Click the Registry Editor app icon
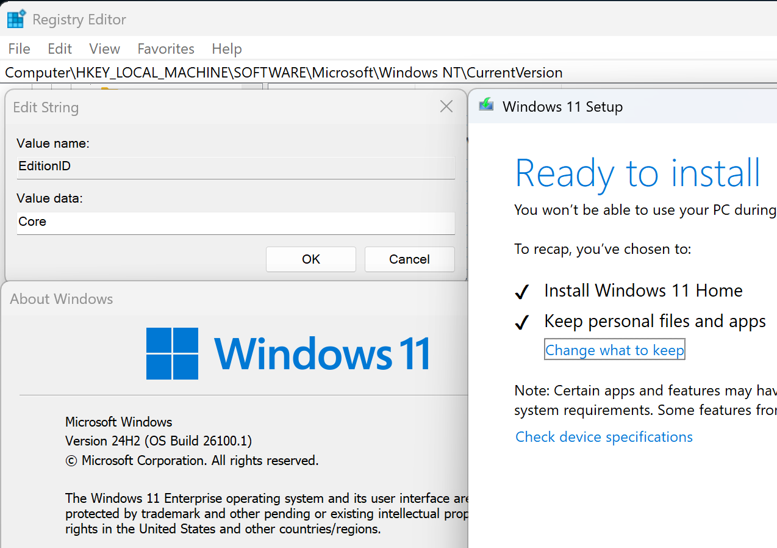 tap(16, 19)
